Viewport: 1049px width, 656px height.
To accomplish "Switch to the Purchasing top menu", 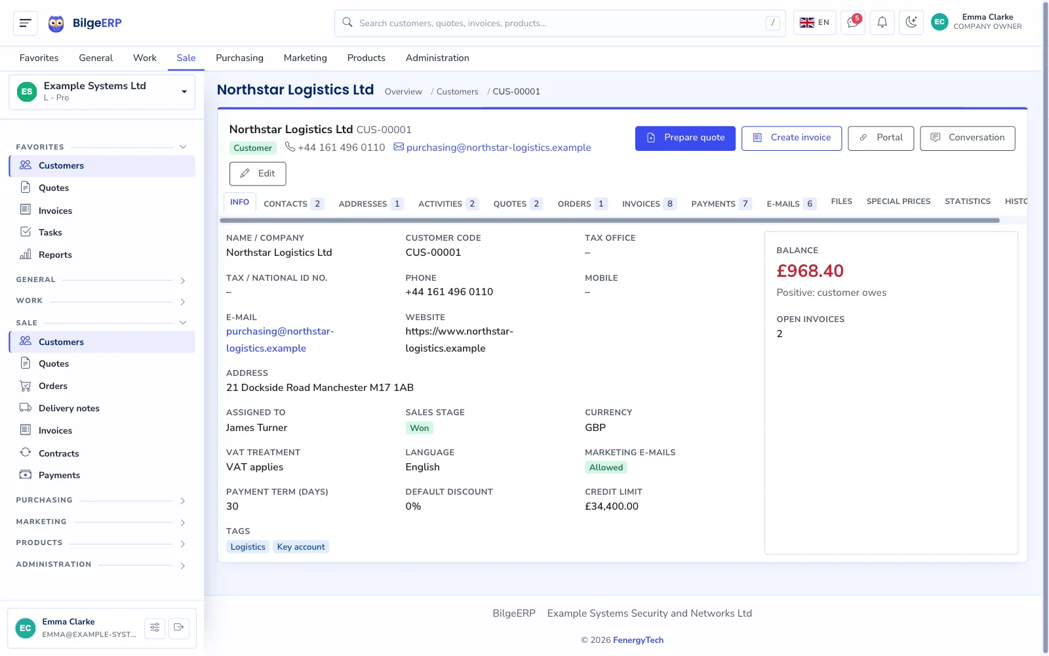I will coord(239,58).
